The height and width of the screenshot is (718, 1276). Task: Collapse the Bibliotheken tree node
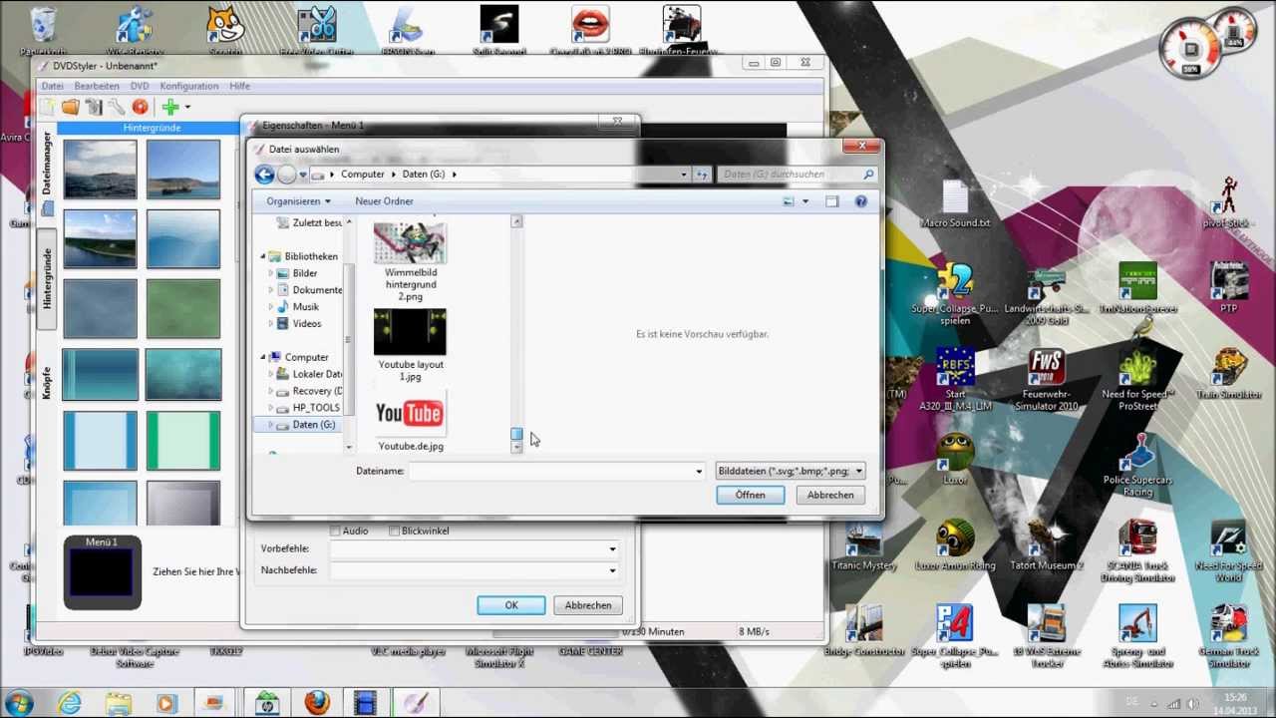click(263, 256)
